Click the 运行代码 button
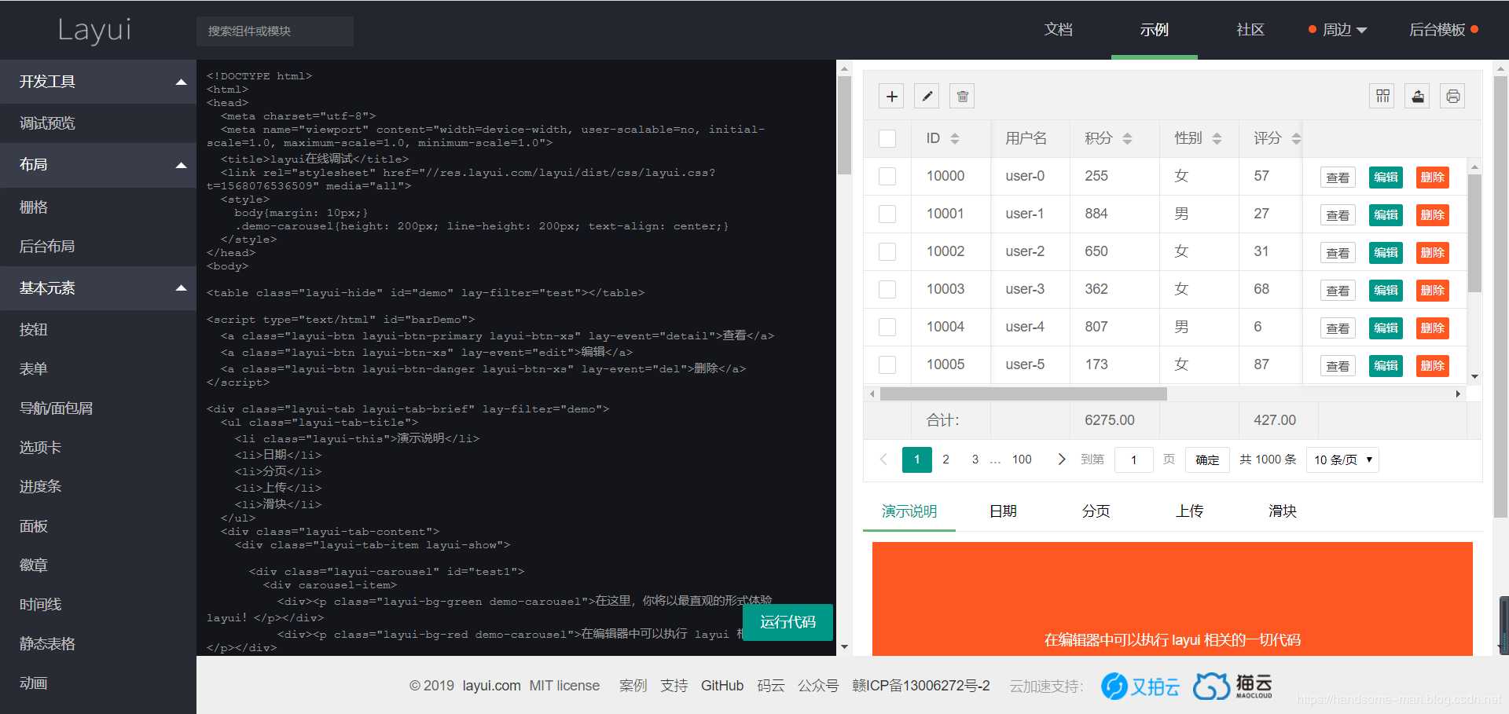Image resolution: width=1509 pixels, height=714 pixels. 788,622
